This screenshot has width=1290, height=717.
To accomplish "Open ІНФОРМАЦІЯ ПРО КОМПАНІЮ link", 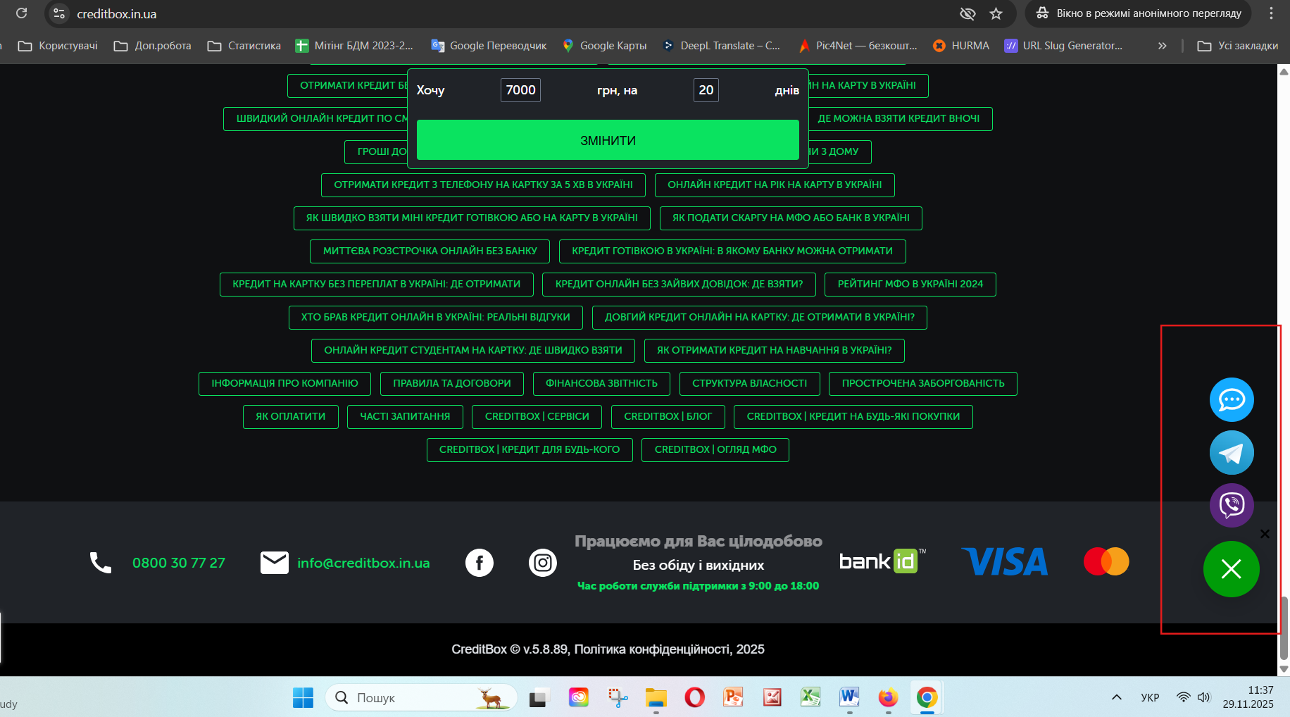I will [x=284, y=384].
